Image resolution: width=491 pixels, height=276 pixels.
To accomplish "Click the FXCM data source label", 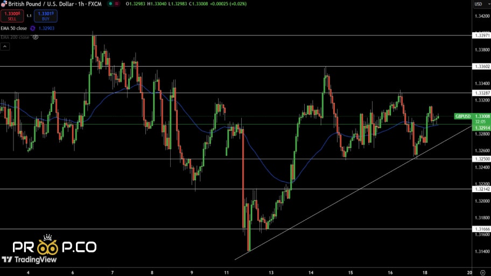I will 95,4.
